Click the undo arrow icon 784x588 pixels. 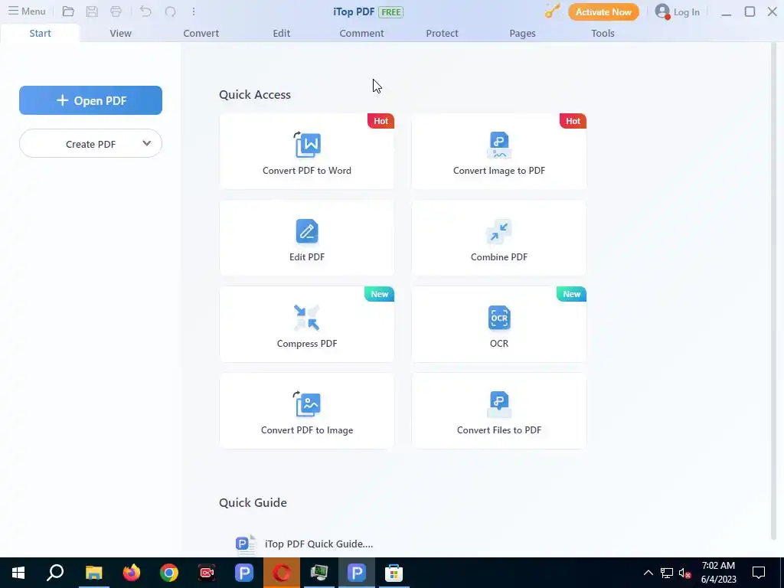coord(145,11)
